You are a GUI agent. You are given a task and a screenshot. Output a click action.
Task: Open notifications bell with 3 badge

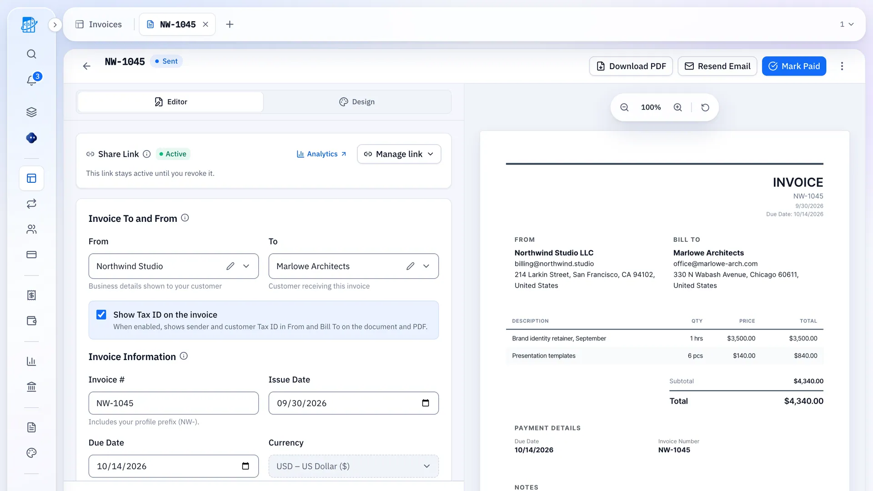[x=31, y=80]
